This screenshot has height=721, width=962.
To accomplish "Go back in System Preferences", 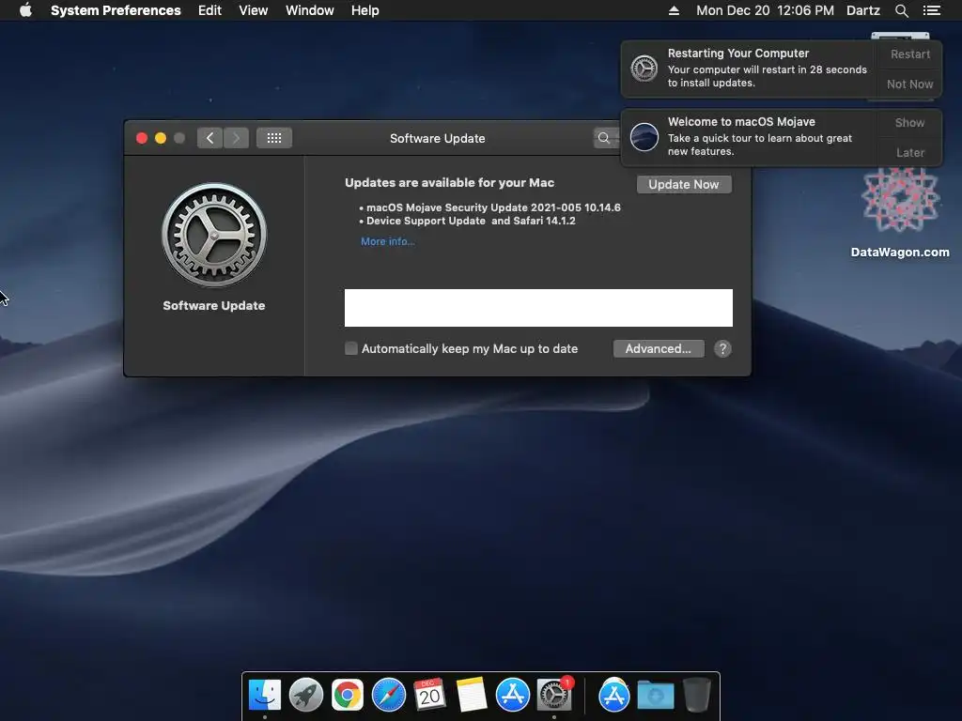I will 209,138.
